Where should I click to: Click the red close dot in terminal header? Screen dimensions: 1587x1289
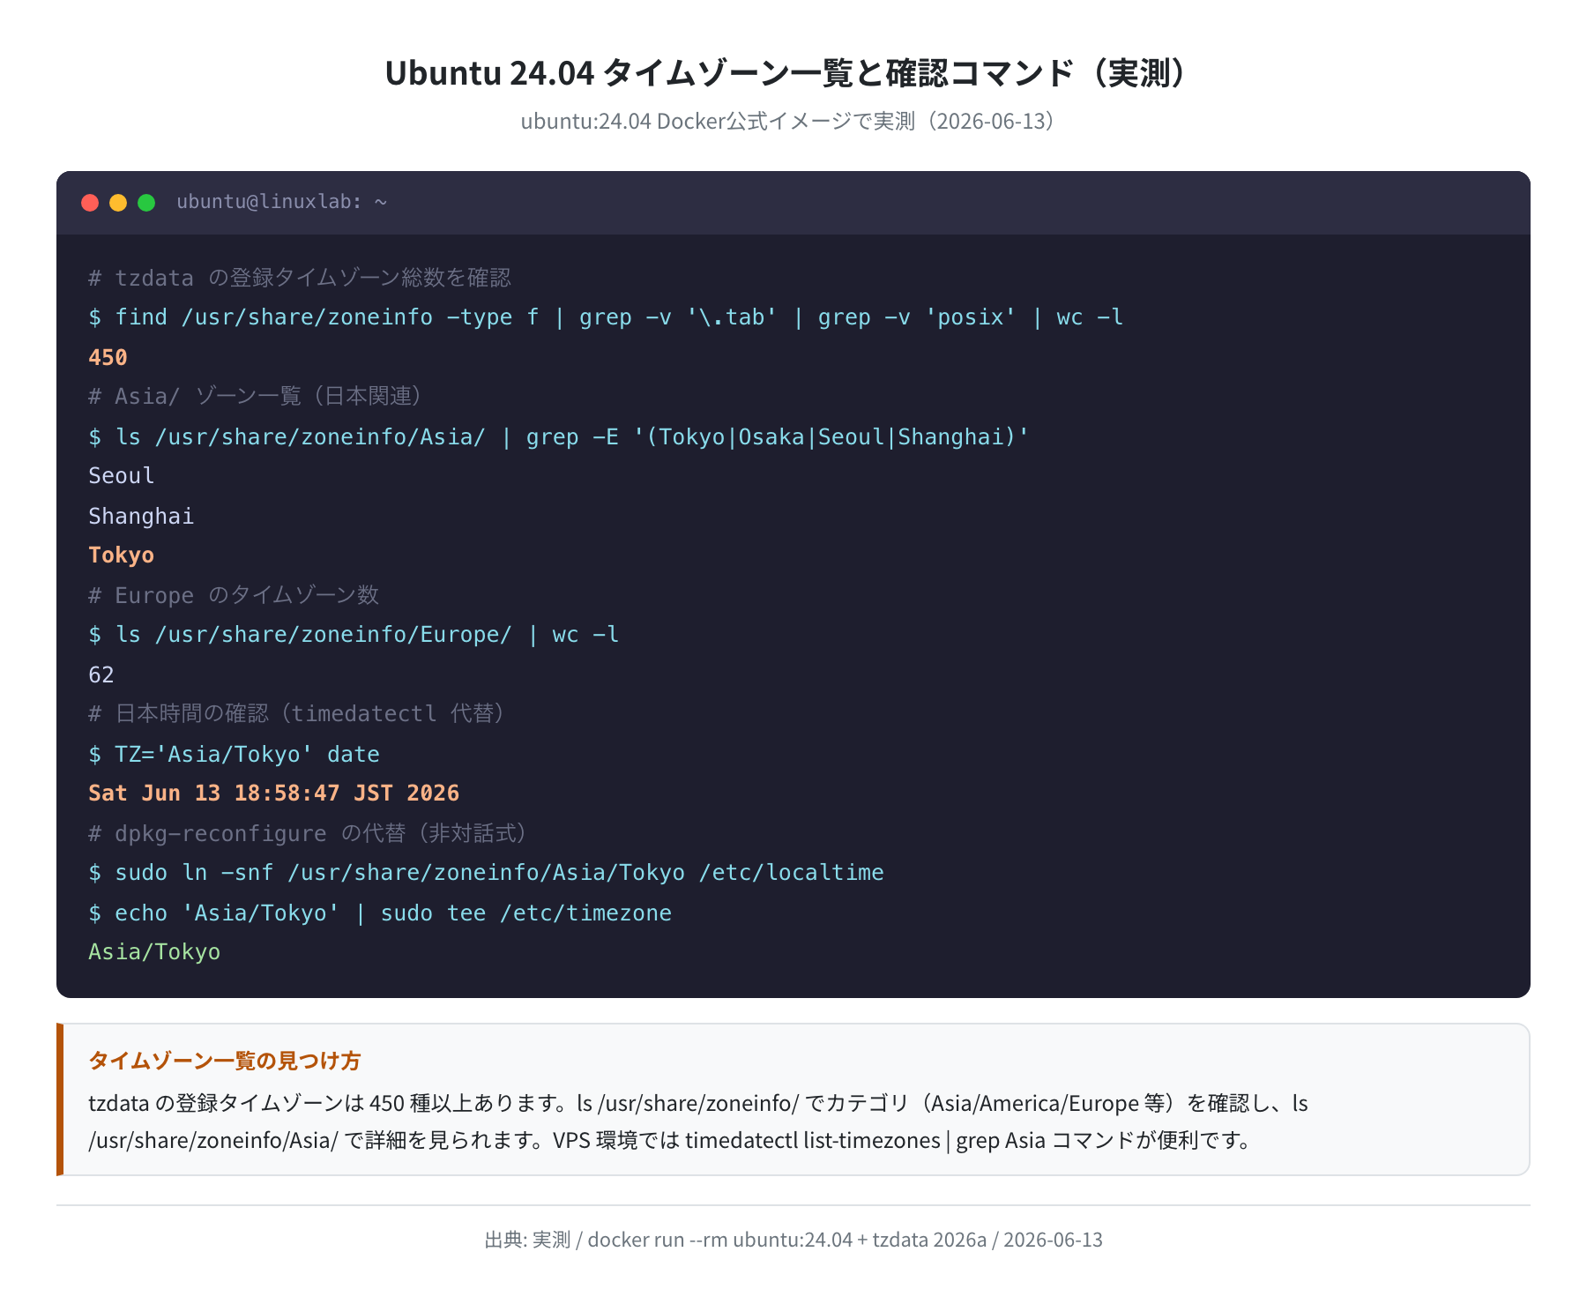[x=90, y=203]
